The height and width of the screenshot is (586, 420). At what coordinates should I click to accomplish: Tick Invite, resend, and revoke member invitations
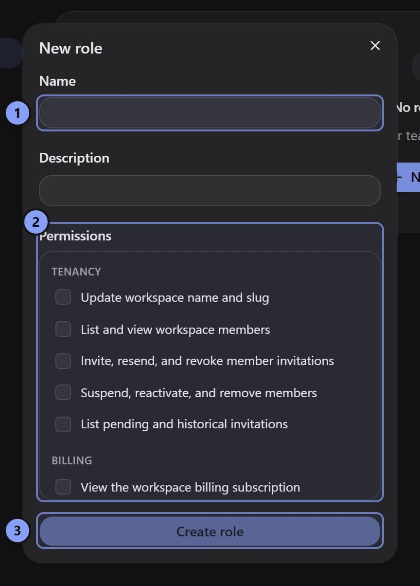(63, 361)
